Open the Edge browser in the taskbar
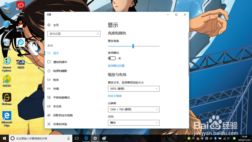The width and height of the screenshot is (252, 142). pyautogui.click(x=86, y=138)
